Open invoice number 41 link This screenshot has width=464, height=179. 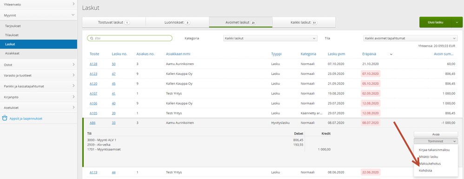(x=113, y=93)
